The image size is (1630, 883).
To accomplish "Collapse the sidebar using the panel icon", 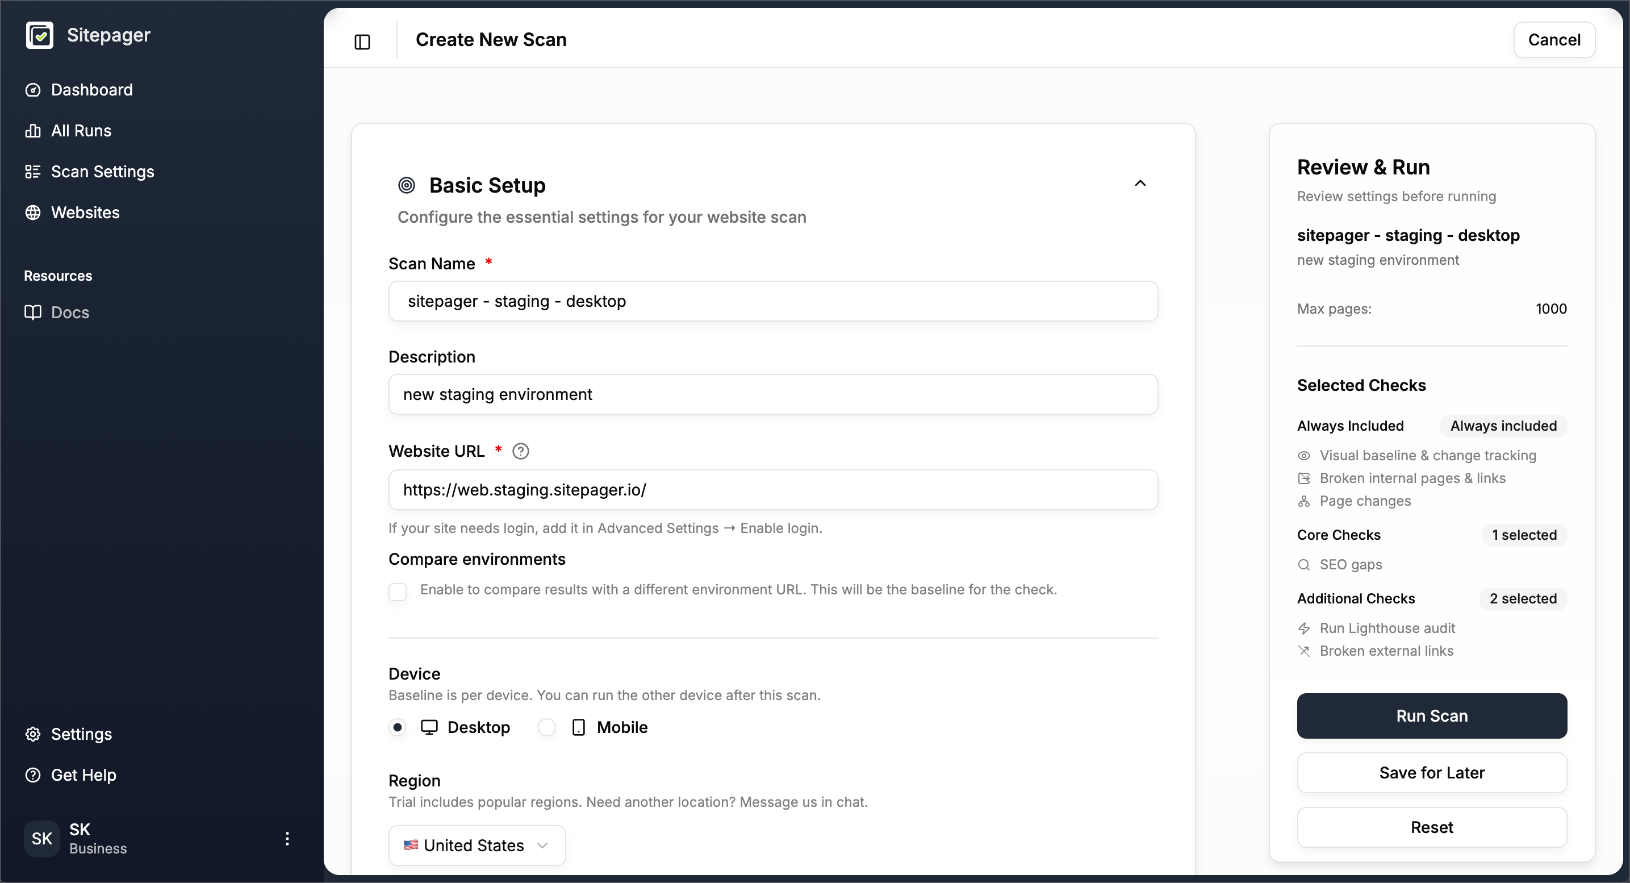I will [362, 42].
